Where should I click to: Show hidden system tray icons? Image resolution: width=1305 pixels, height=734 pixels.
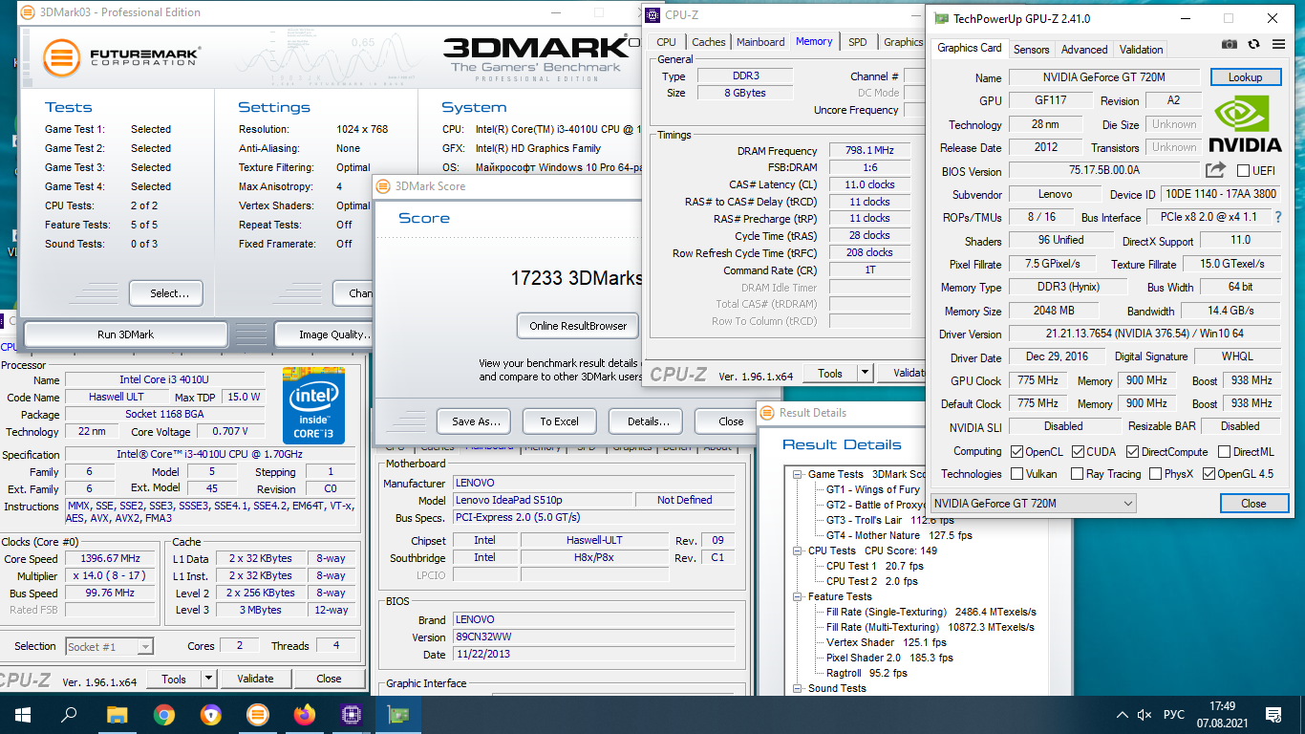[1122, 715]
